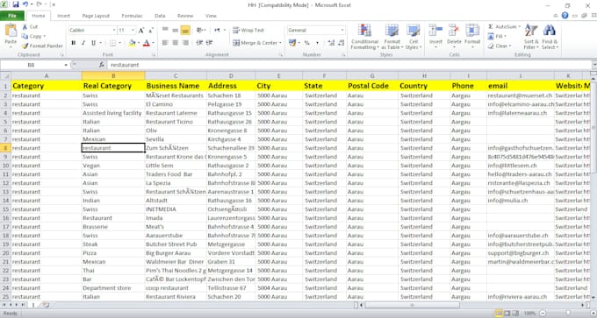Adjust the zoom slider in status bar
Viewport: 597px width, 318px height.
[x=568, y=314]
